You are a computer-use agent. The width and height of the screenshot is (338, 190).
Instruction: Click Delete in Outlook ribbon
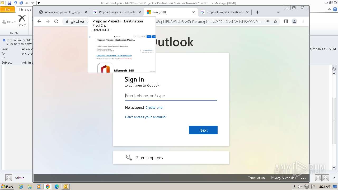22,21
